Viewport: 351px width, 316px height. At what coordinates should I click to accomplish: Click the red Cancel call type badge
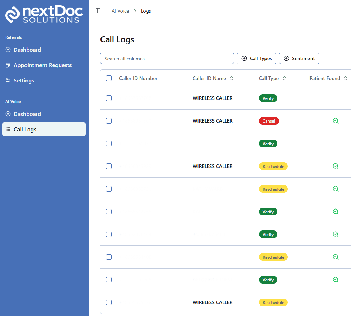coord(269,121)
